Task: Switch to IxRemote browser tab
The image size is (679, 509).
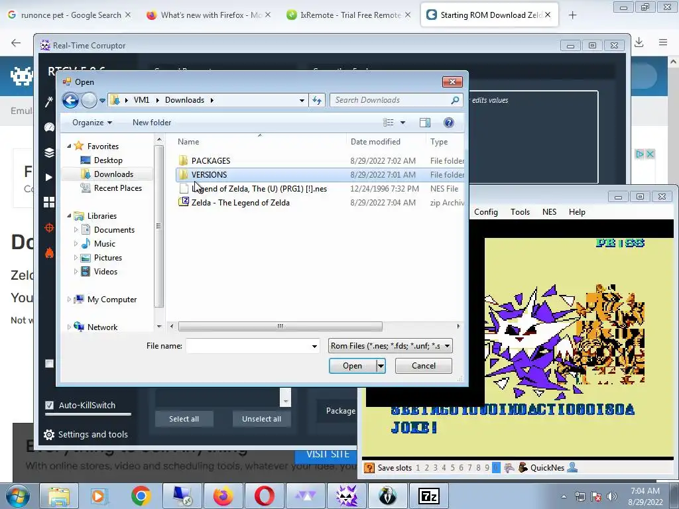Action: (348, 15)
